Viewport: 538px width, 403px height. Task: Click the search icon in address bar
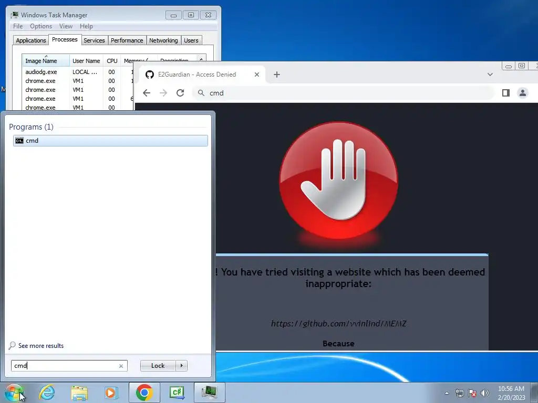point(201,93)
